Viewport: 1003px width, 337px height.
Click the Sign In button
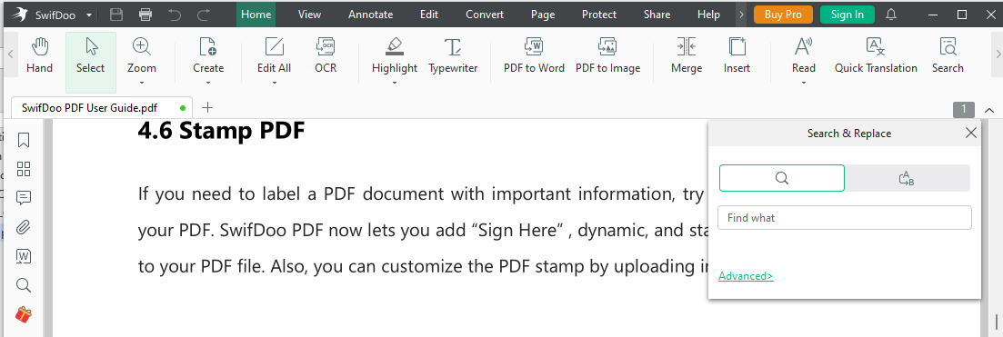(847, 14)
